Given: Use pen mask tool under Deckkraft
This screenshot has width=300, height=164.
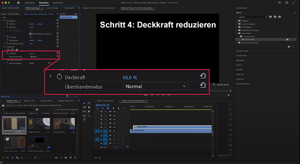Looking at the screenshot, I should pyautogui.click(x=16, y=50).
